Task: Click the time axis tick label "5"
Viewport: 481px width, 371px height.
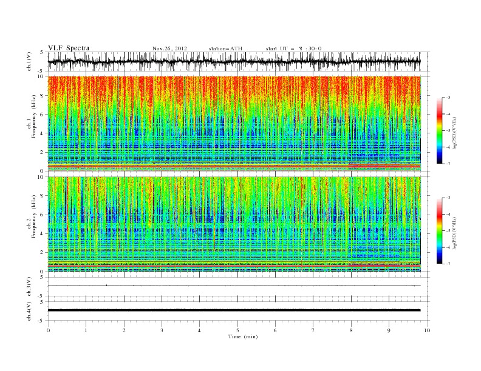Action: 237,330
